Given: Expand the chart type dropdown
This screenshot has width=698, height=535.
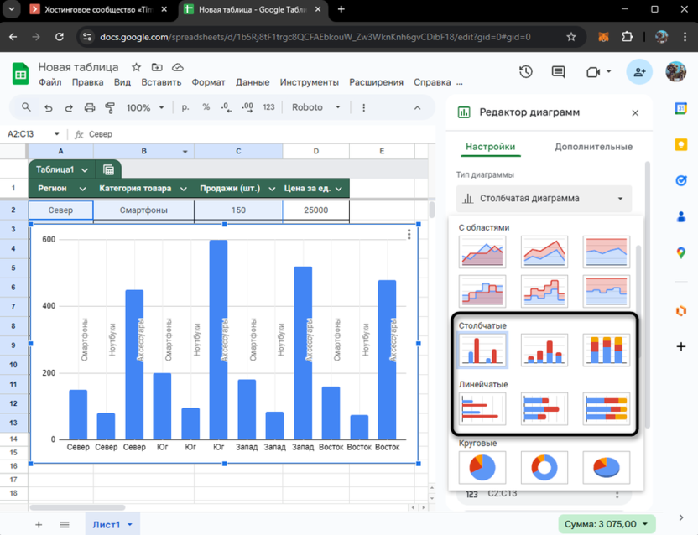Looking at the screenshot, I should pyautogui.click(x=544, y=199).
